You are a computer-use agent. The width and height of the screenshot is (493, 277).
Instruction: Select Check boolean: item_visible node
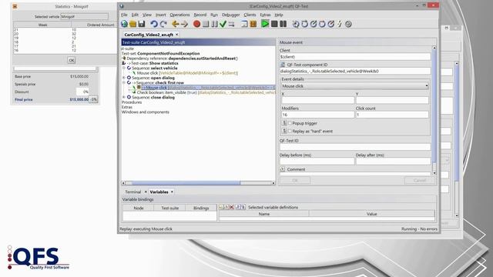click(206, 92)
